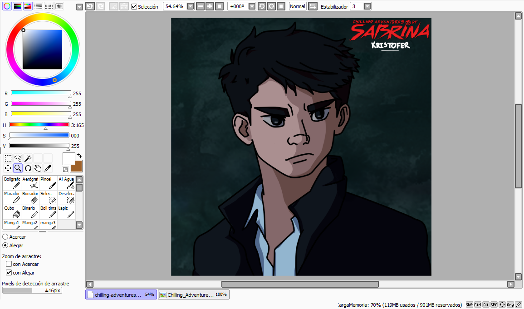The image size is (524, 309).
Task: Toggle the transparent color checker icon
Action: 65,169
